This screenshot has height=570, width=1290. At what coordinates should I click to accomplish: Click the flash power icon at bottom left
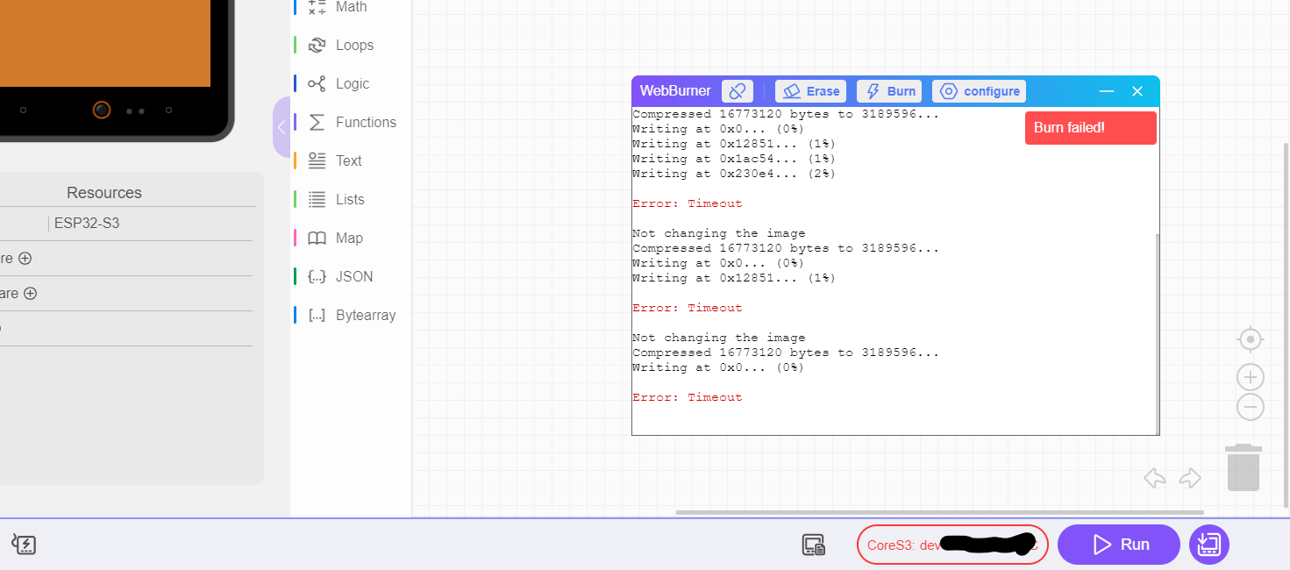coord(24,545)
